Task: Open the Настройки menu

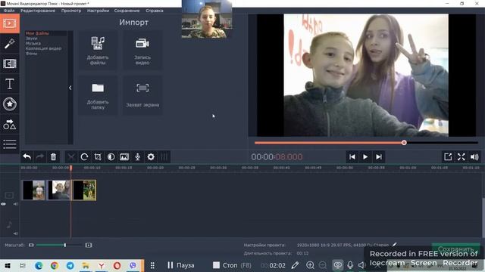Action: [x=98, y=11]
